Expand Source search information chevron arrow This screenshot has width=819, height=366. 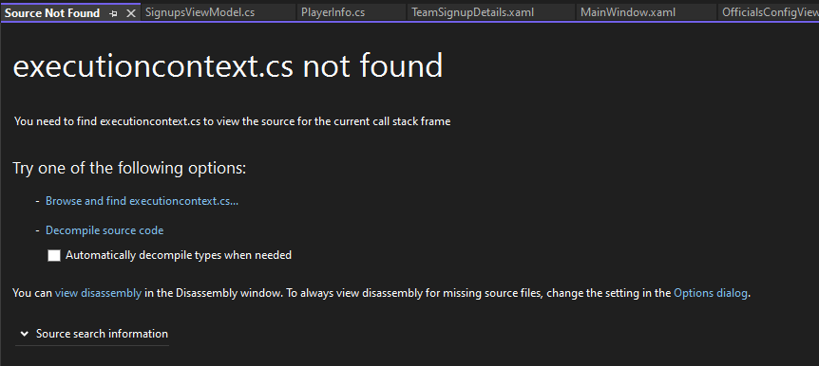24,334
